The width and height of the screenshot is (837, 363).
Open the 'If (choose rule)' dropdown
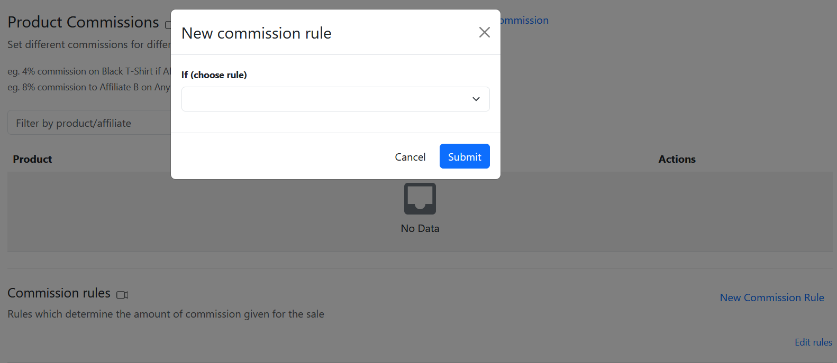click(x=335, y=99)
